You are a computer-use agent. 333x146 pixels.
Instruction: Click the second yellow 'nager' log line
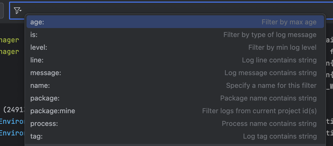[10, 52]
